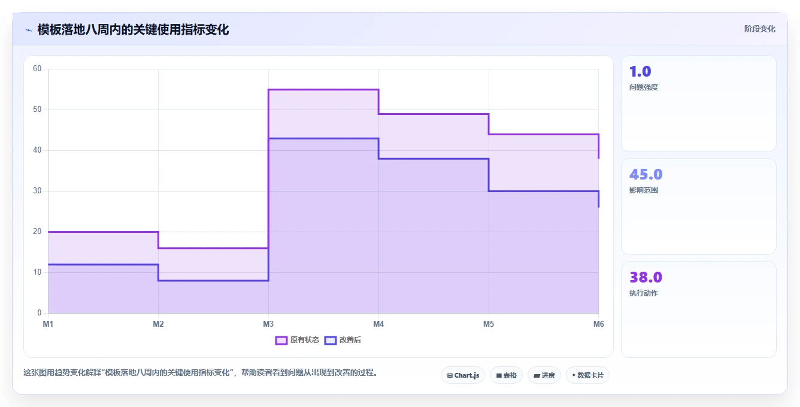
Task: Click the M2 axis label
Action: coord(158,324)
